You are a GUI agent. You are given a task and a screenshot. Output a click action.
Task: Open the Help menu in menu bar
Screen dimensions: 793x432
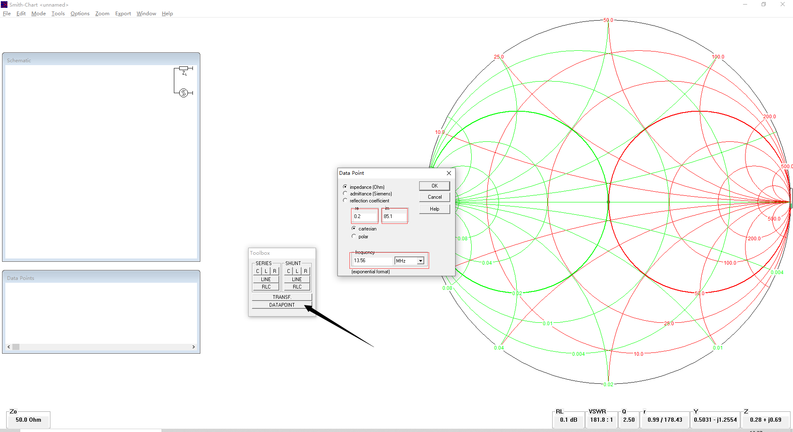(x=167, y=14)
